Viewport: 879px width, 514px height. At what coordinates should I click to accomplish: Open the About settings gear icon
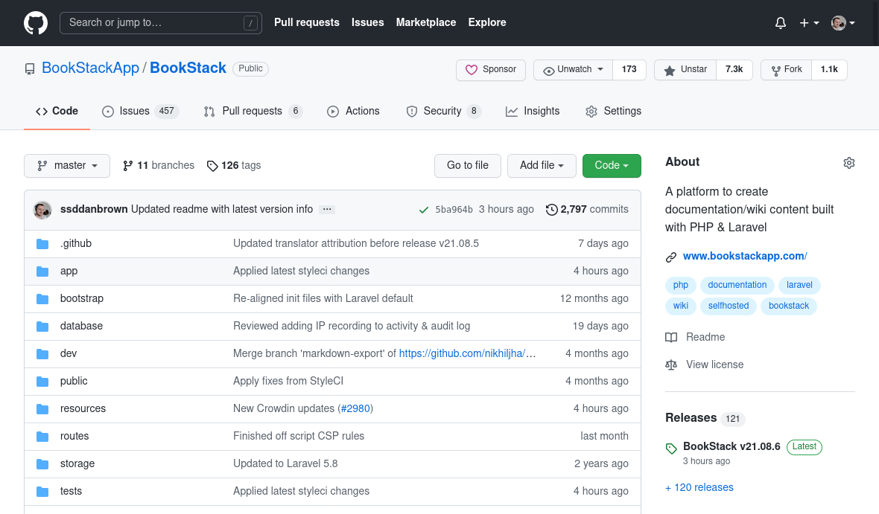coord(848,163)
